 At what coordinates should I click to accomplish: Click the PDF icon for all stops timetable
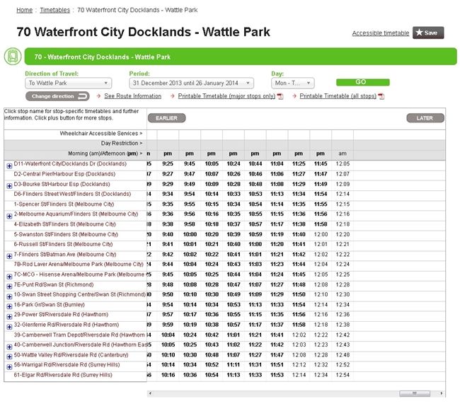click(x=383, y=96)
